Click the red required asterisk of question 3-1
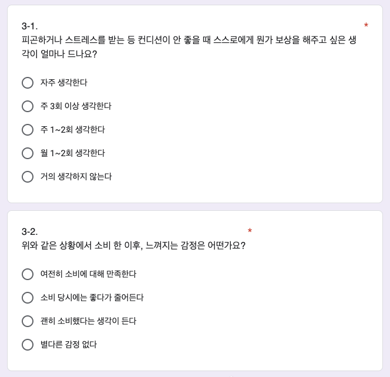The width and height of the screenshot is (390, 377). coord(366,25)
